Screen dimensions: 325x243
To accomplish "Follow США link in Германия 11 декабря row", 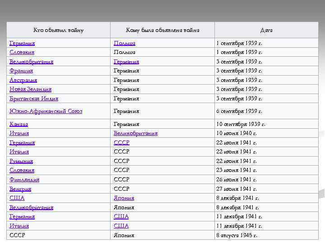I will click(121, 216).
